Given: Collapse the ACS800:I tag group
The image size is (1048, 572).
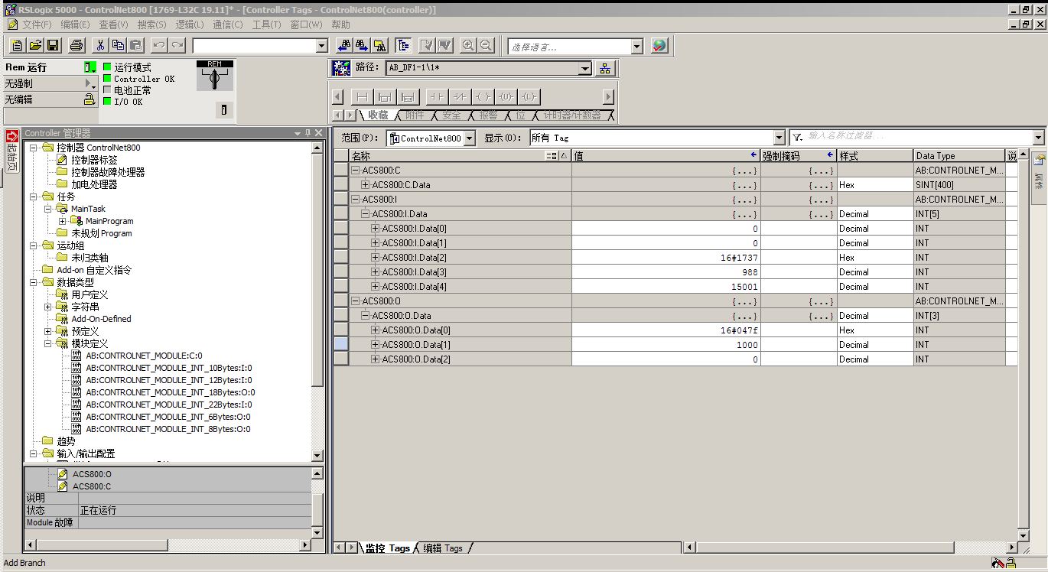Looking at the screenshot, I should 356,200.
